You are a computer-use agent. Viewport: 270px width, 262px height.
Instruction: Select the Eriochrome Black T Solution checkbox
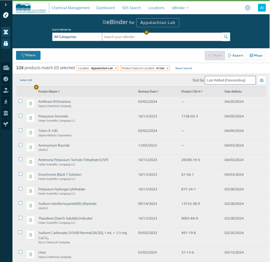21,174
